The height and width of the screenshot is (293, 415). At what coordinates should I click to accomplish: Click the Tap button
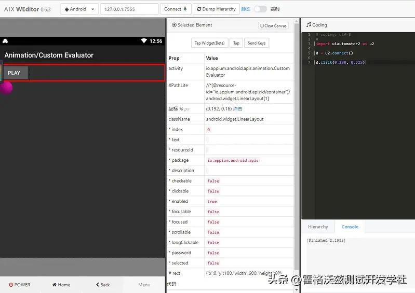click(x=236, y=43)
